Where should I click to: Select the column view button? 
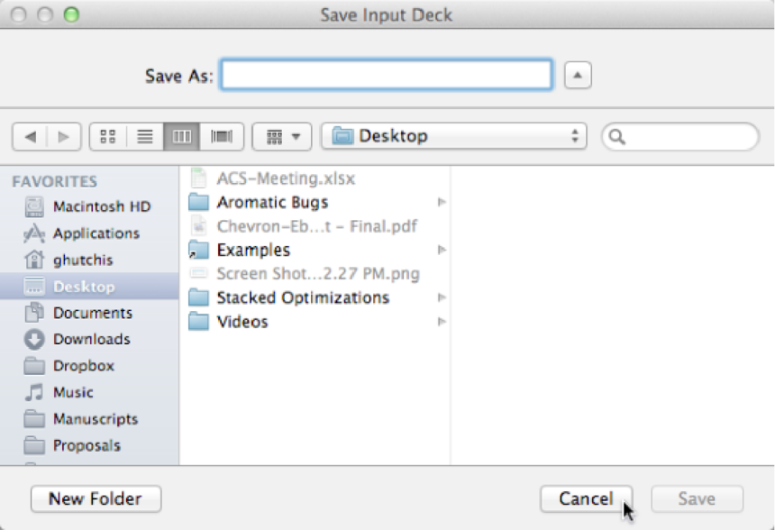pos(182,137)
